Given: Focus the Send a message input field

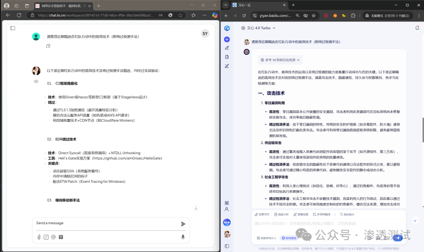Looking at the screenshot, I should point(108,223).
